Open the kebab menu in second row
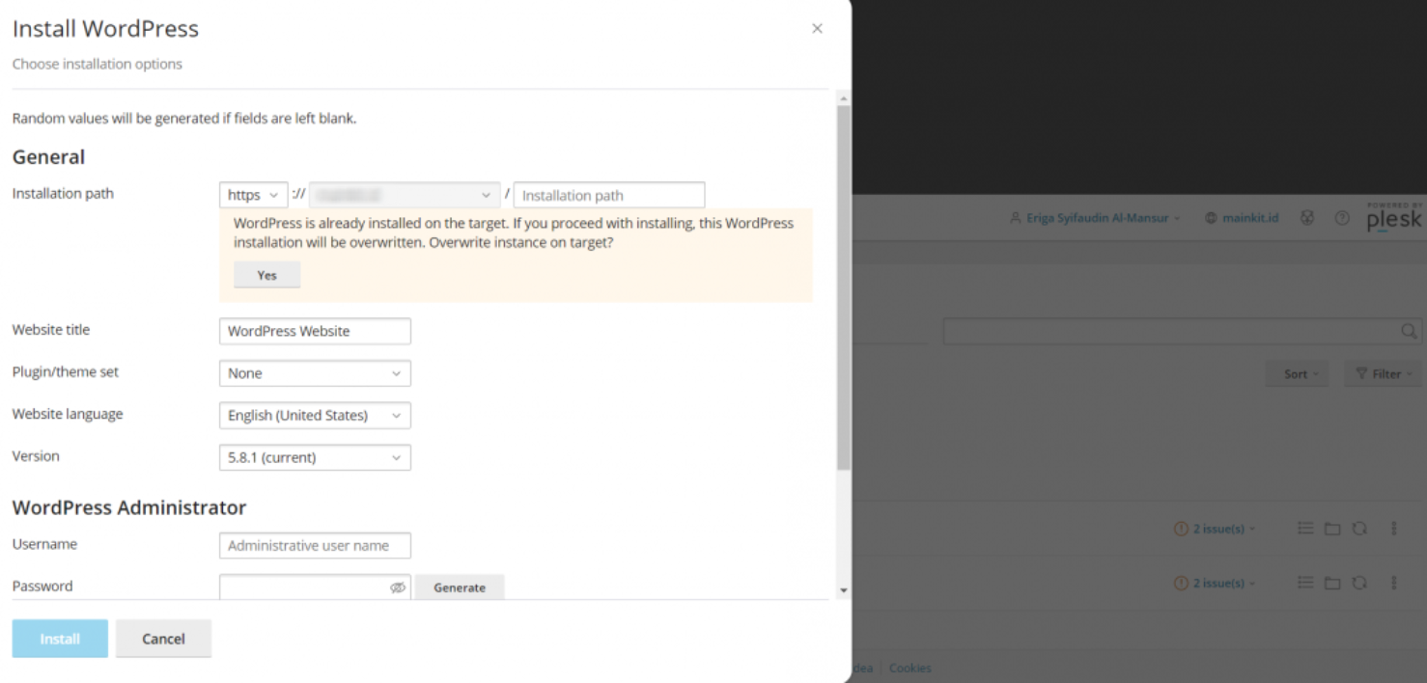This screenshot has height=683, width=1427. coord(1393,583)
